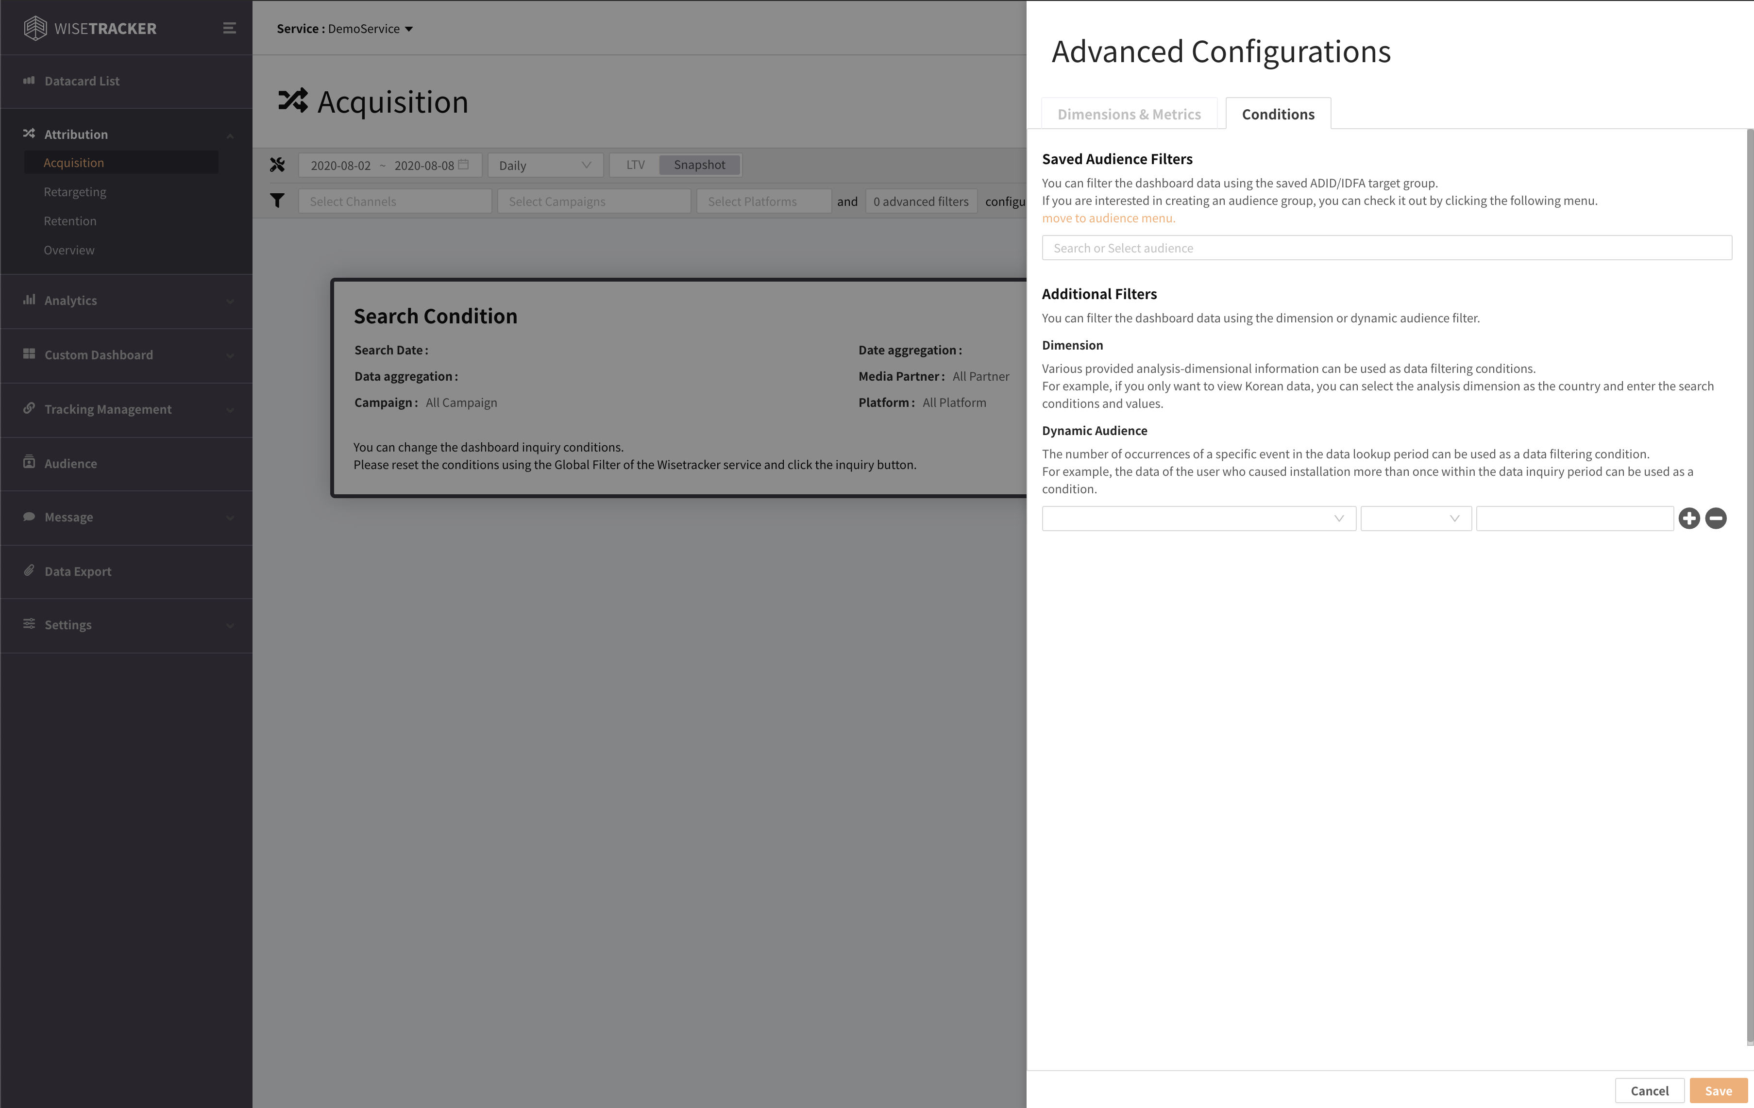Click the funnel filter icon
This screenshot has width=1754, height=1108.
(278, 201)
